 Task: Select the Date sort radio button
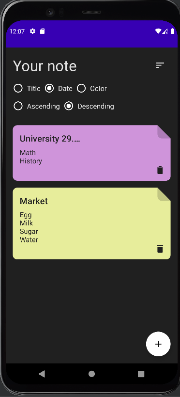[49, 88]
